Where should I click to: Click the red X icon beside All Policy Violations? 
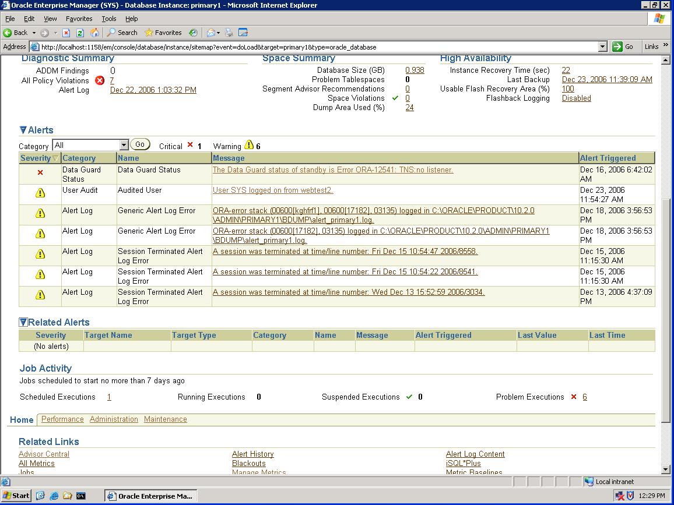[x=100, y=80]
